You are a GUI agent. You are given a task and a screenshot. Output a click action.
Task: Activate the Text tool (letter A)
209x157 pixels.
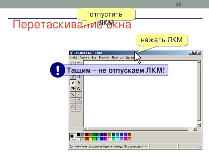coord(79,89)
